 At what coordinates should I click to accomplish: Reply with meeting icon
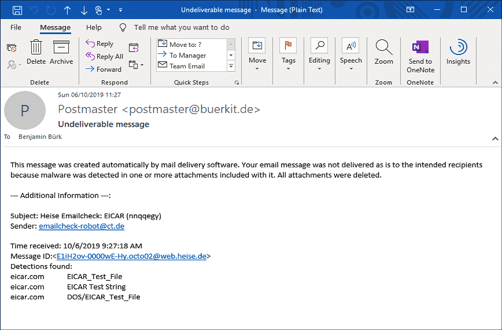(x=134, y=47)
